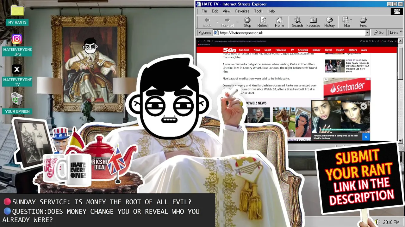
Task: Close the floating video with X
Action: point(366,137)
